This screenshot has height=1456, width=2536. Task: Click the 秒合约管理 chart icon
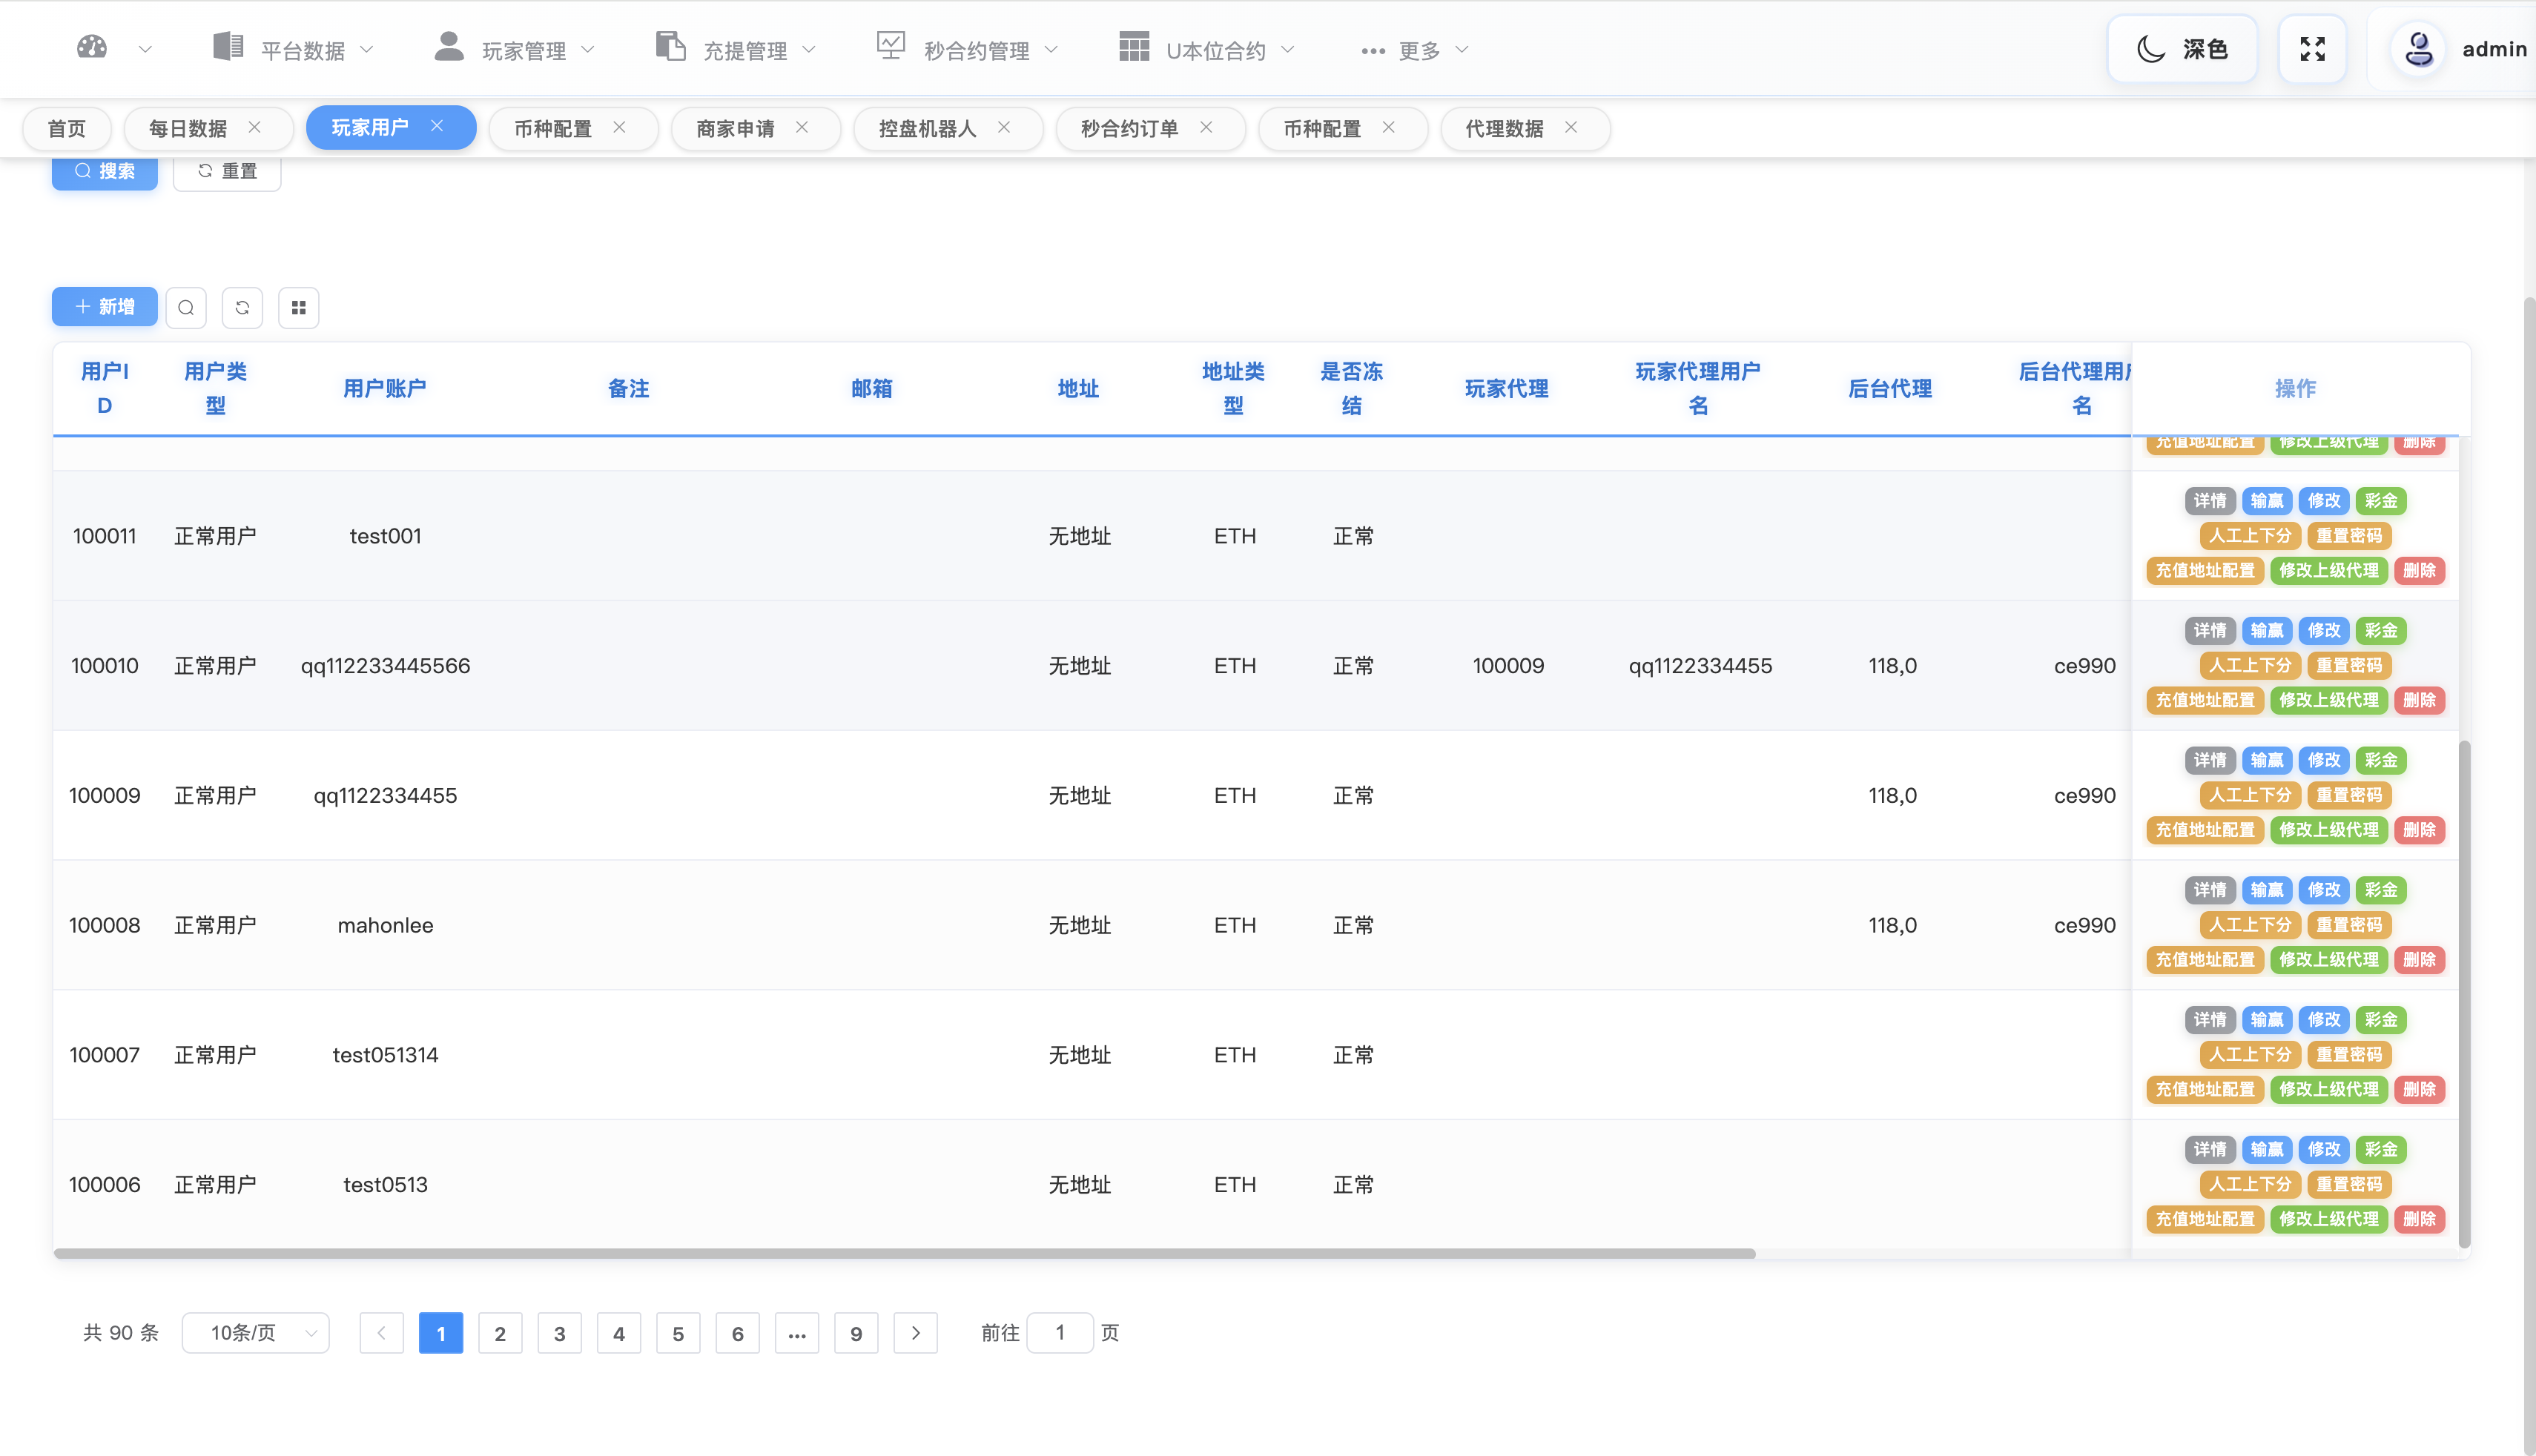(x=890, y=45)
